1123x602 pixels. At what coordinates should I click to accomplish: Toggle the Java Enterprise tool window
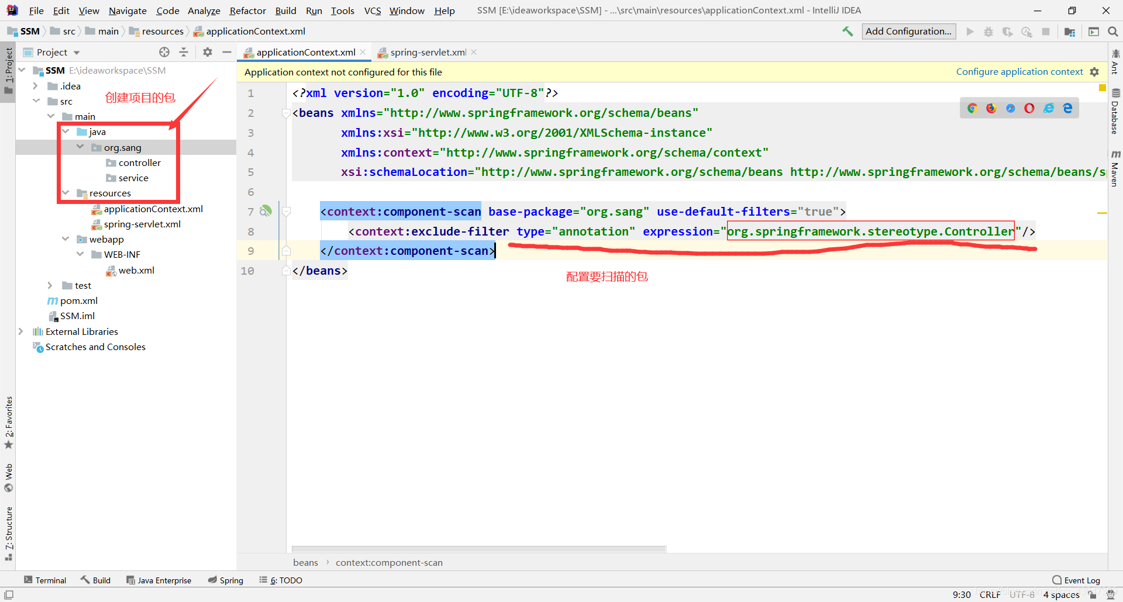pyautogui.click(x=159, y=580)
